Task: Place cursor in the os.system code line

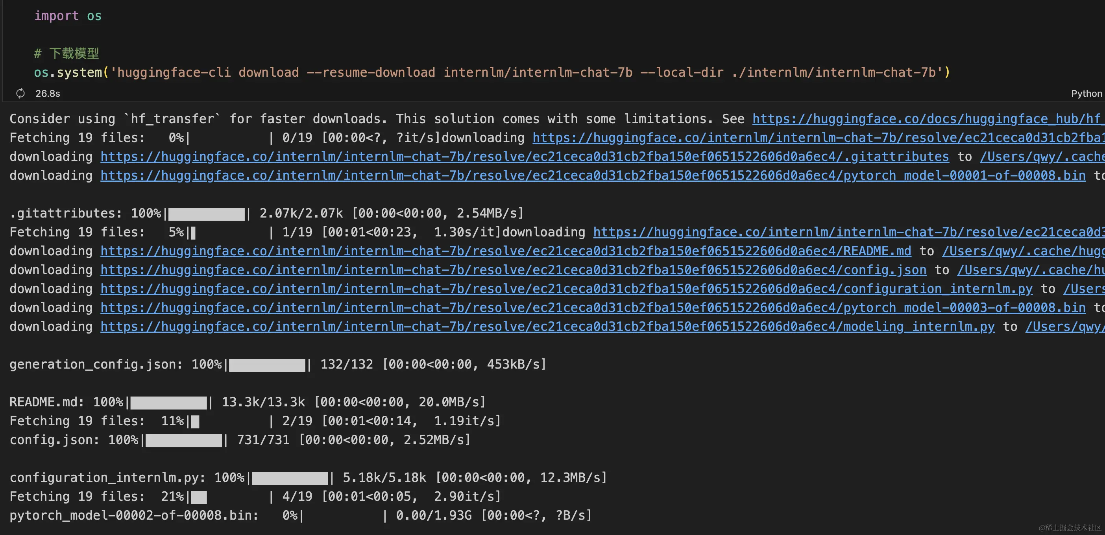Action: (x=492, y=72)
